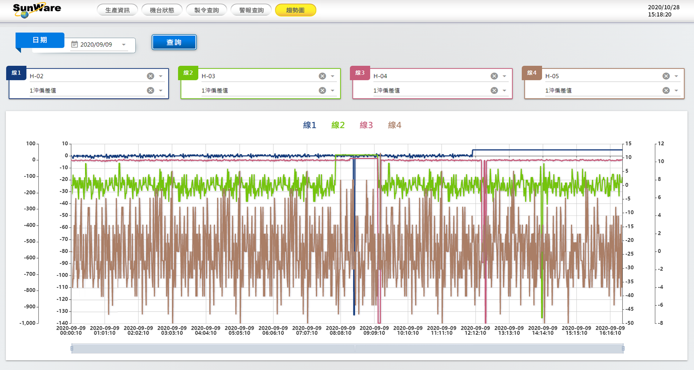
Task: Expand the H-04 machine dropdown in 線3
Action: (505, 76)
